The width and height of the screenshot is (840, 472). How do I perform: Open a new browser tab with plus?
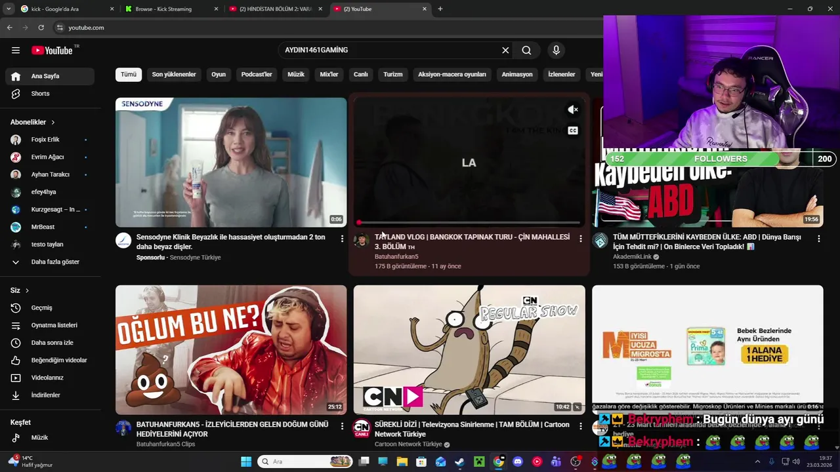pyautogui.click(x=440, y=9)
